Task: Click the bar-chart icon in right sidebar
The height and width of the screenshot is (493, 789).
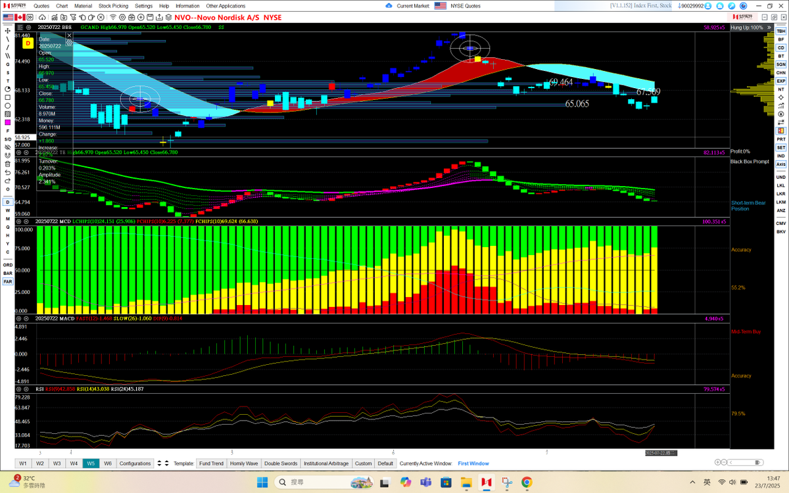Action: point(780,106)
